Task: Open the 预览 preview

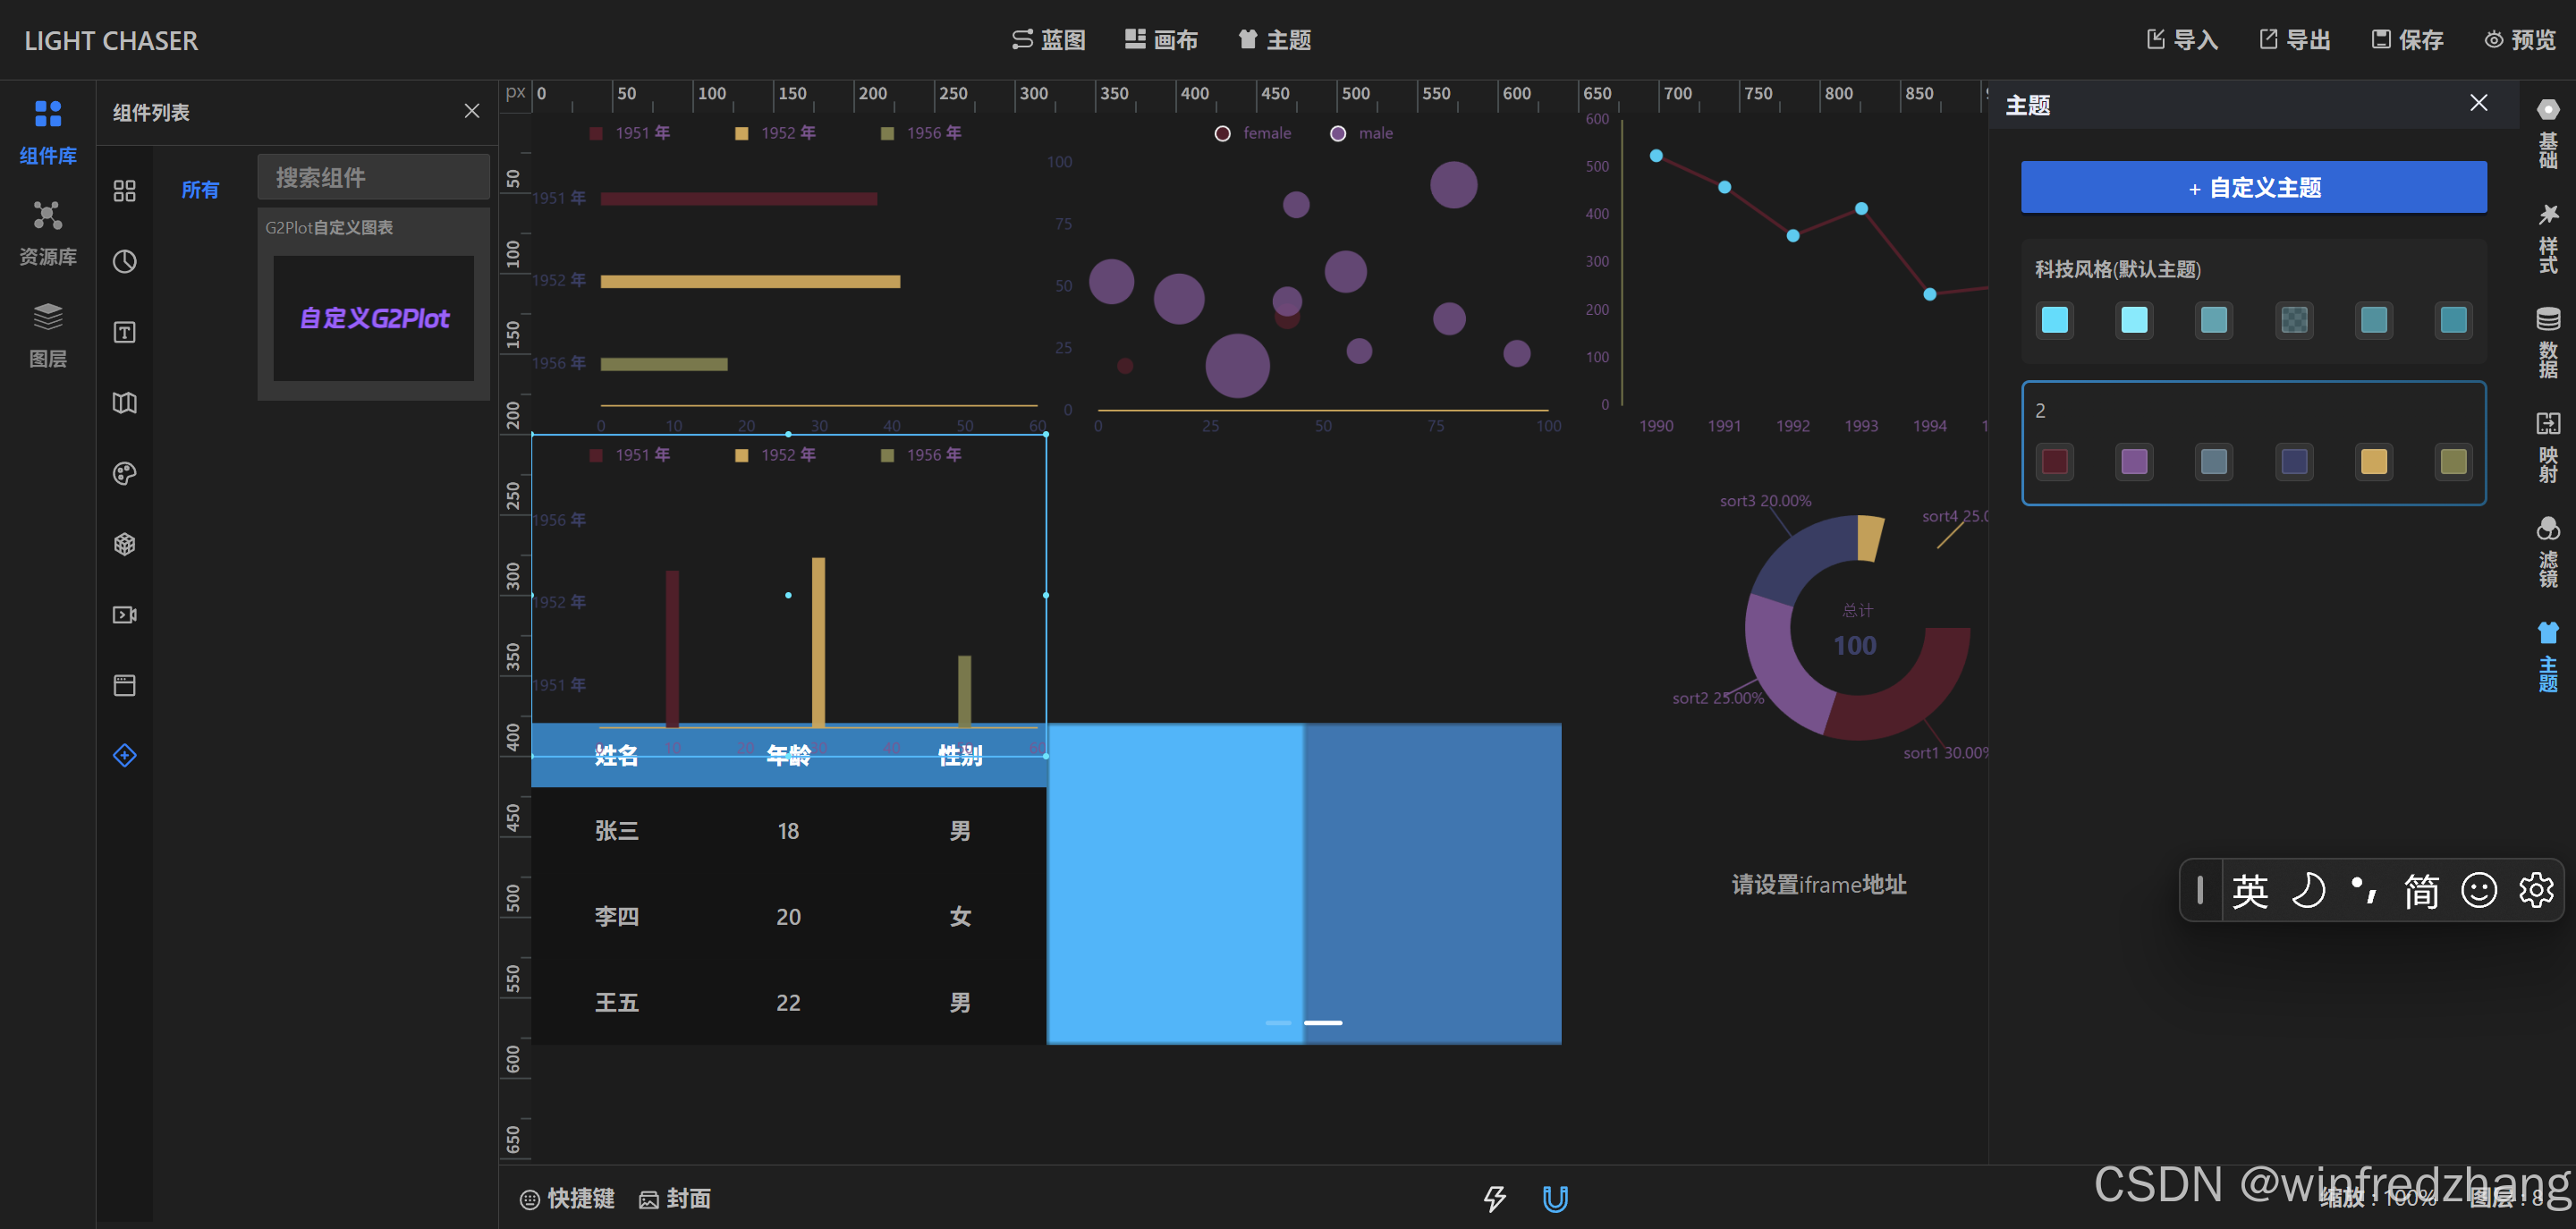Action: coord(2520,40)
